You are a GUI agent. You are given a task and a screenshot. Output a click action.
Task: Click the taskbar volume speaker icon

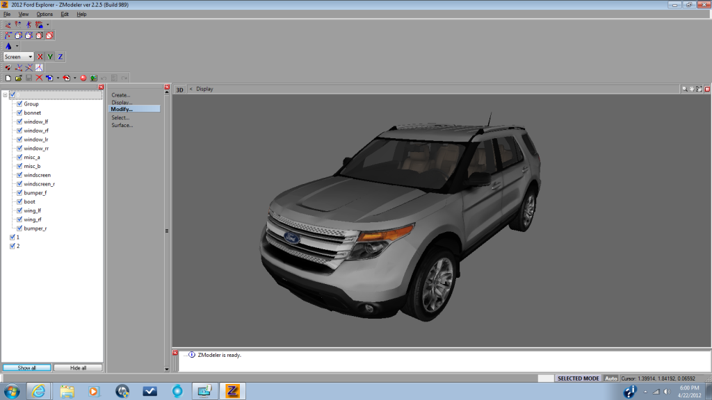pos(667,392)
